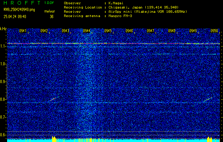223x142 pixels.
Task: Click the meteor echo streak near 0942
Action: [x=55, y=99]
